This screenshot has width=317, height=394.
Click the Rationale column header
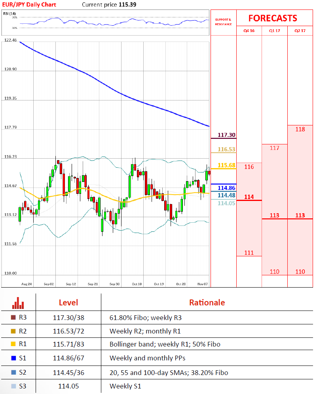point(207,303)
